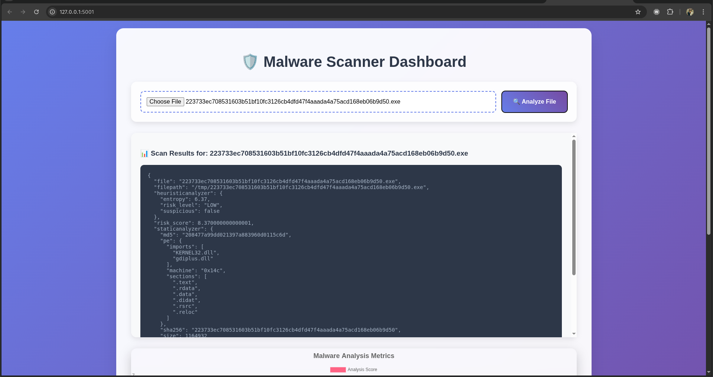
Task: Click the Malware Analysis Metrics title
Action: (x=354, y=356)
